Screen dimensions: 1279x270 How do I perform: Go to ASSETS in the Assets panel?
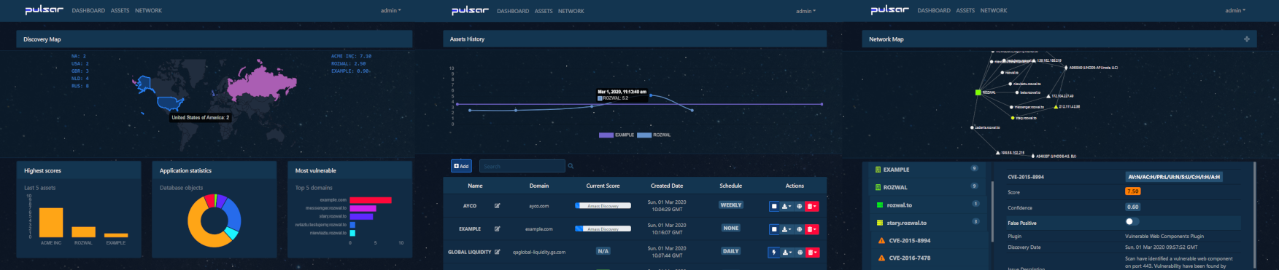pos(544,11)
